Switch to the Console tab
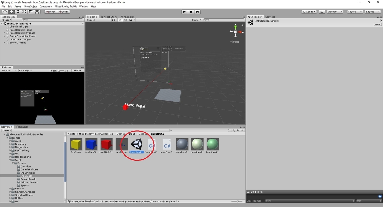The image size is (383, 207). coord(22,127)
